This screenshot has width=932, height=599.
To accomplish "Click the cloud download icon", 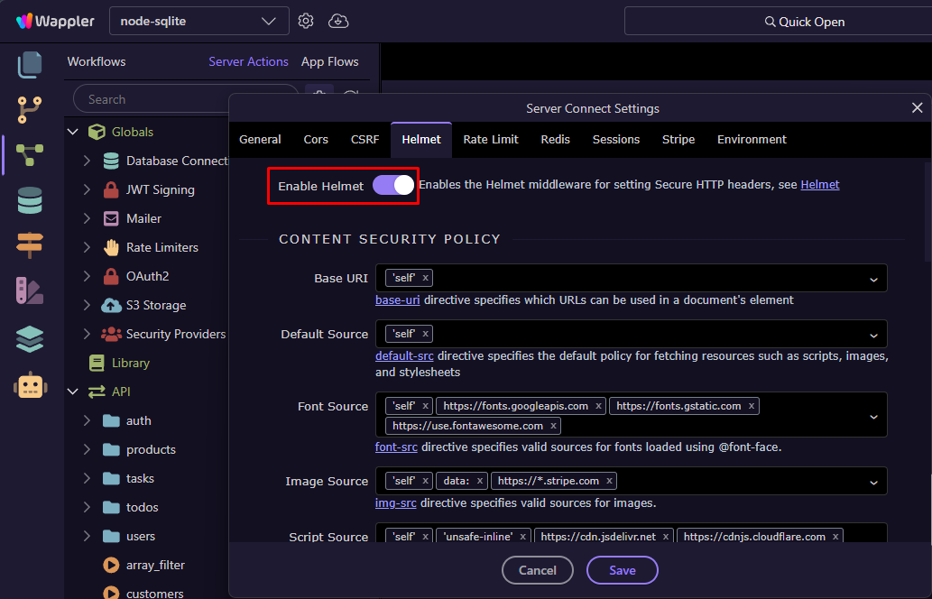I will tap(338, 21).
